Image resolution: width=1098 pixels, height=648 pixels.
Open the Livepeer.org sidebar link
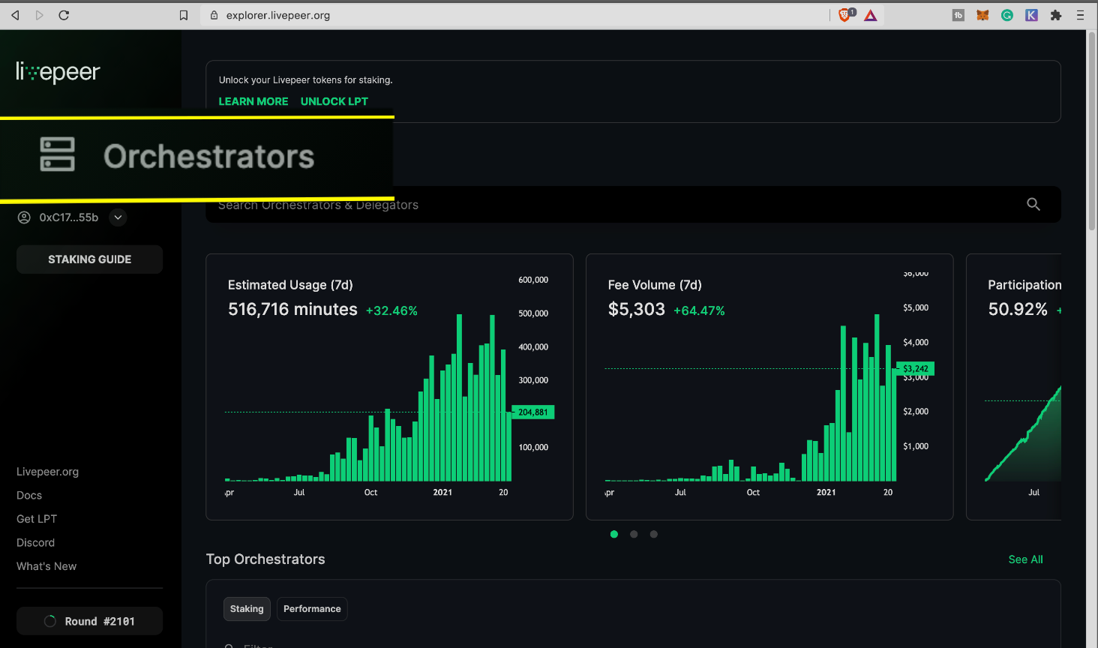click(47, 472)
